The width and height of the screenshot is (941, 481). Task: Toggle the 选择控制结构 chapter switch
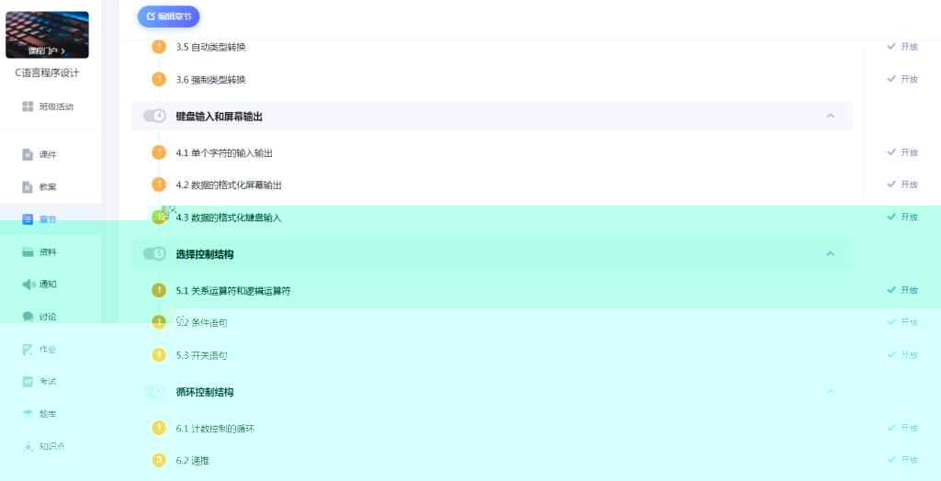154,253
